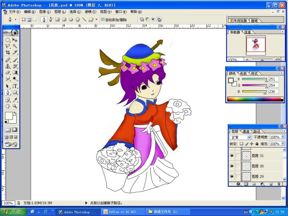Select the Vertical Type tool
The height and width of the screenshot is (216, 288).
tap(15, 86)
